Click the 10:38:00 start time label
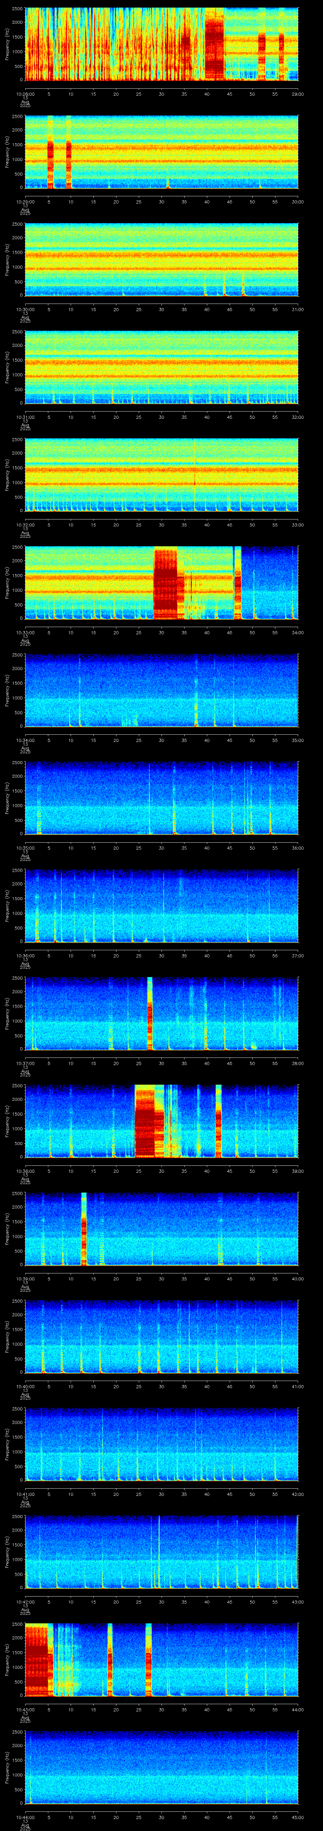Viewport: 323px width, 1831px height. [x=25, y=1171]
